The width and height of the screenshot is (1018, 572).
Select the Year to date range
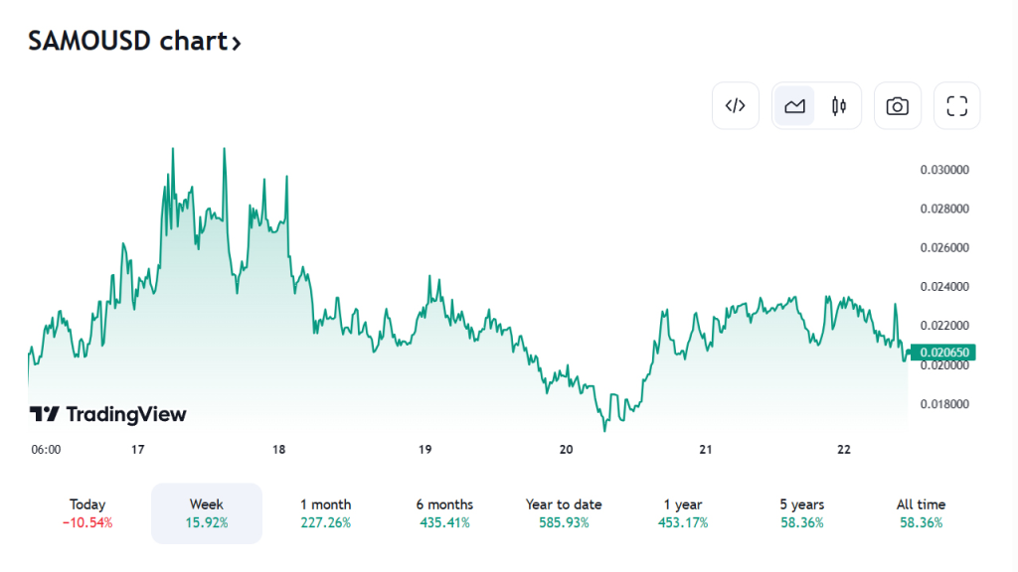coord(564,513)
